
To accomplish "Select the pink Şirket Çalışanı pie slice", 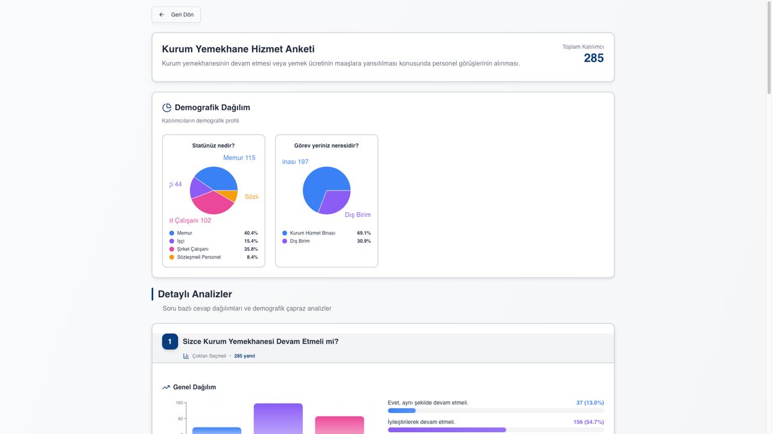I will click(211, 204).
